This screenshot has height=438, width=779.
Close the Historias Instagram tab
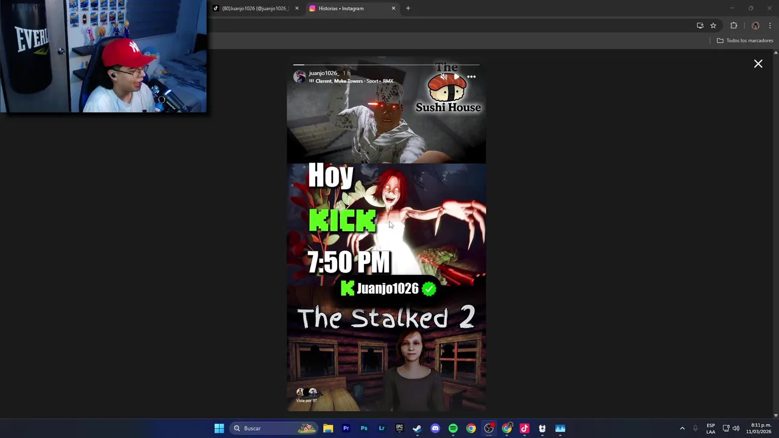(x=393, y=9)
